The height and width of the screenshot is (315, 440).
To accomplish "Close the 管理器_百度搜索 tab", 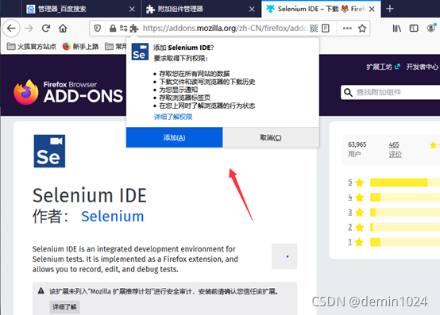I will (x=132, y=10).
